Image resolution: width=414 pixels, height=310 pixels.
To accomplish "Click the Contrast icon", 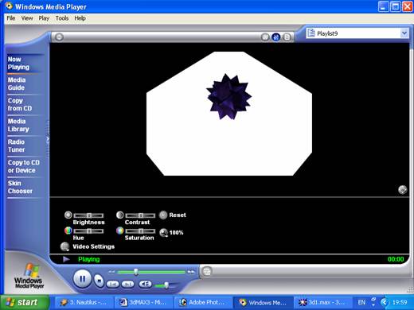I will coord(120,215).
